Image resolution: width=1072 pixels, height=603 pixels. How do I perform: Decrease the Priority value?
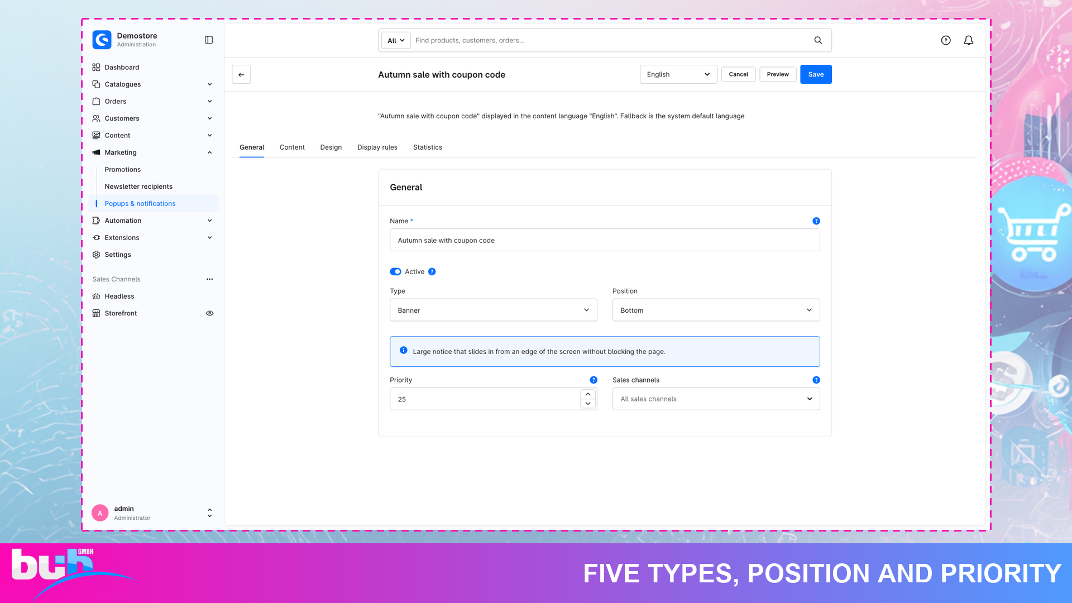coord(588,404)
